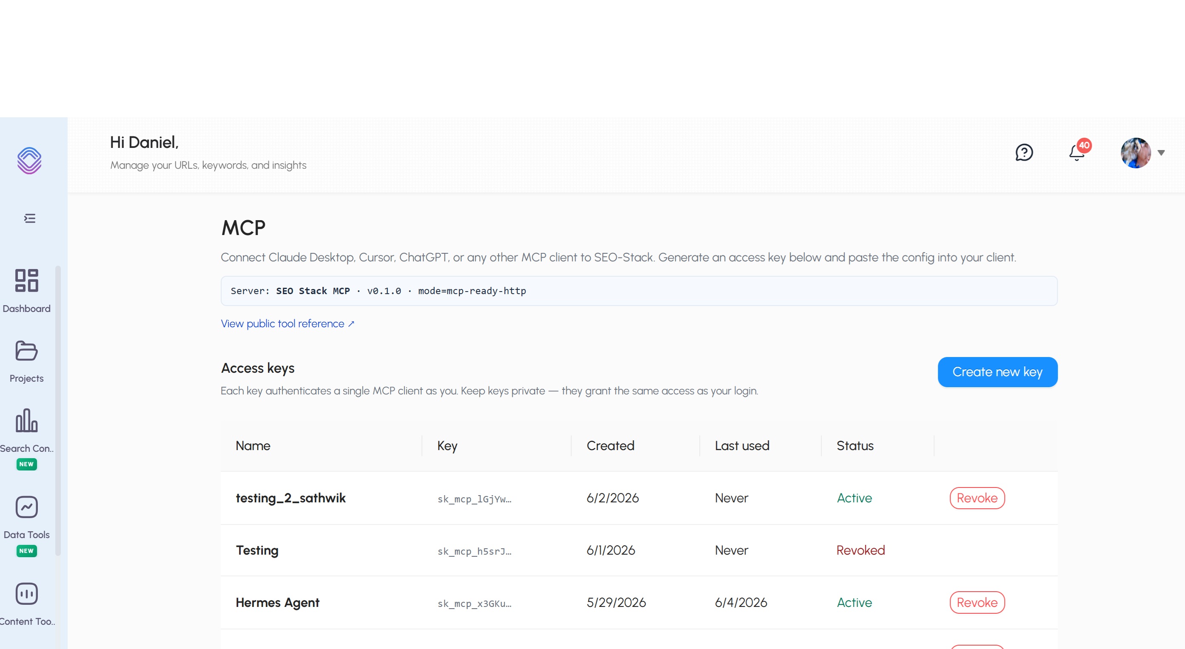Open notifications bell with 40 badge
The width and height of the screenshot is (1185, 649).
(1079, 151)
